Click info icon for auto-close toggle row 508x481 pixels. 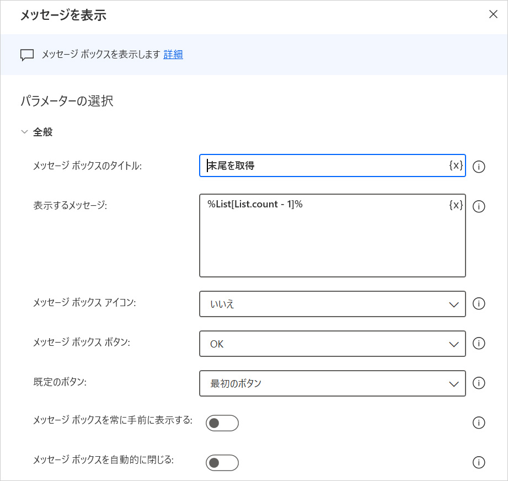[x=479, y=463]
